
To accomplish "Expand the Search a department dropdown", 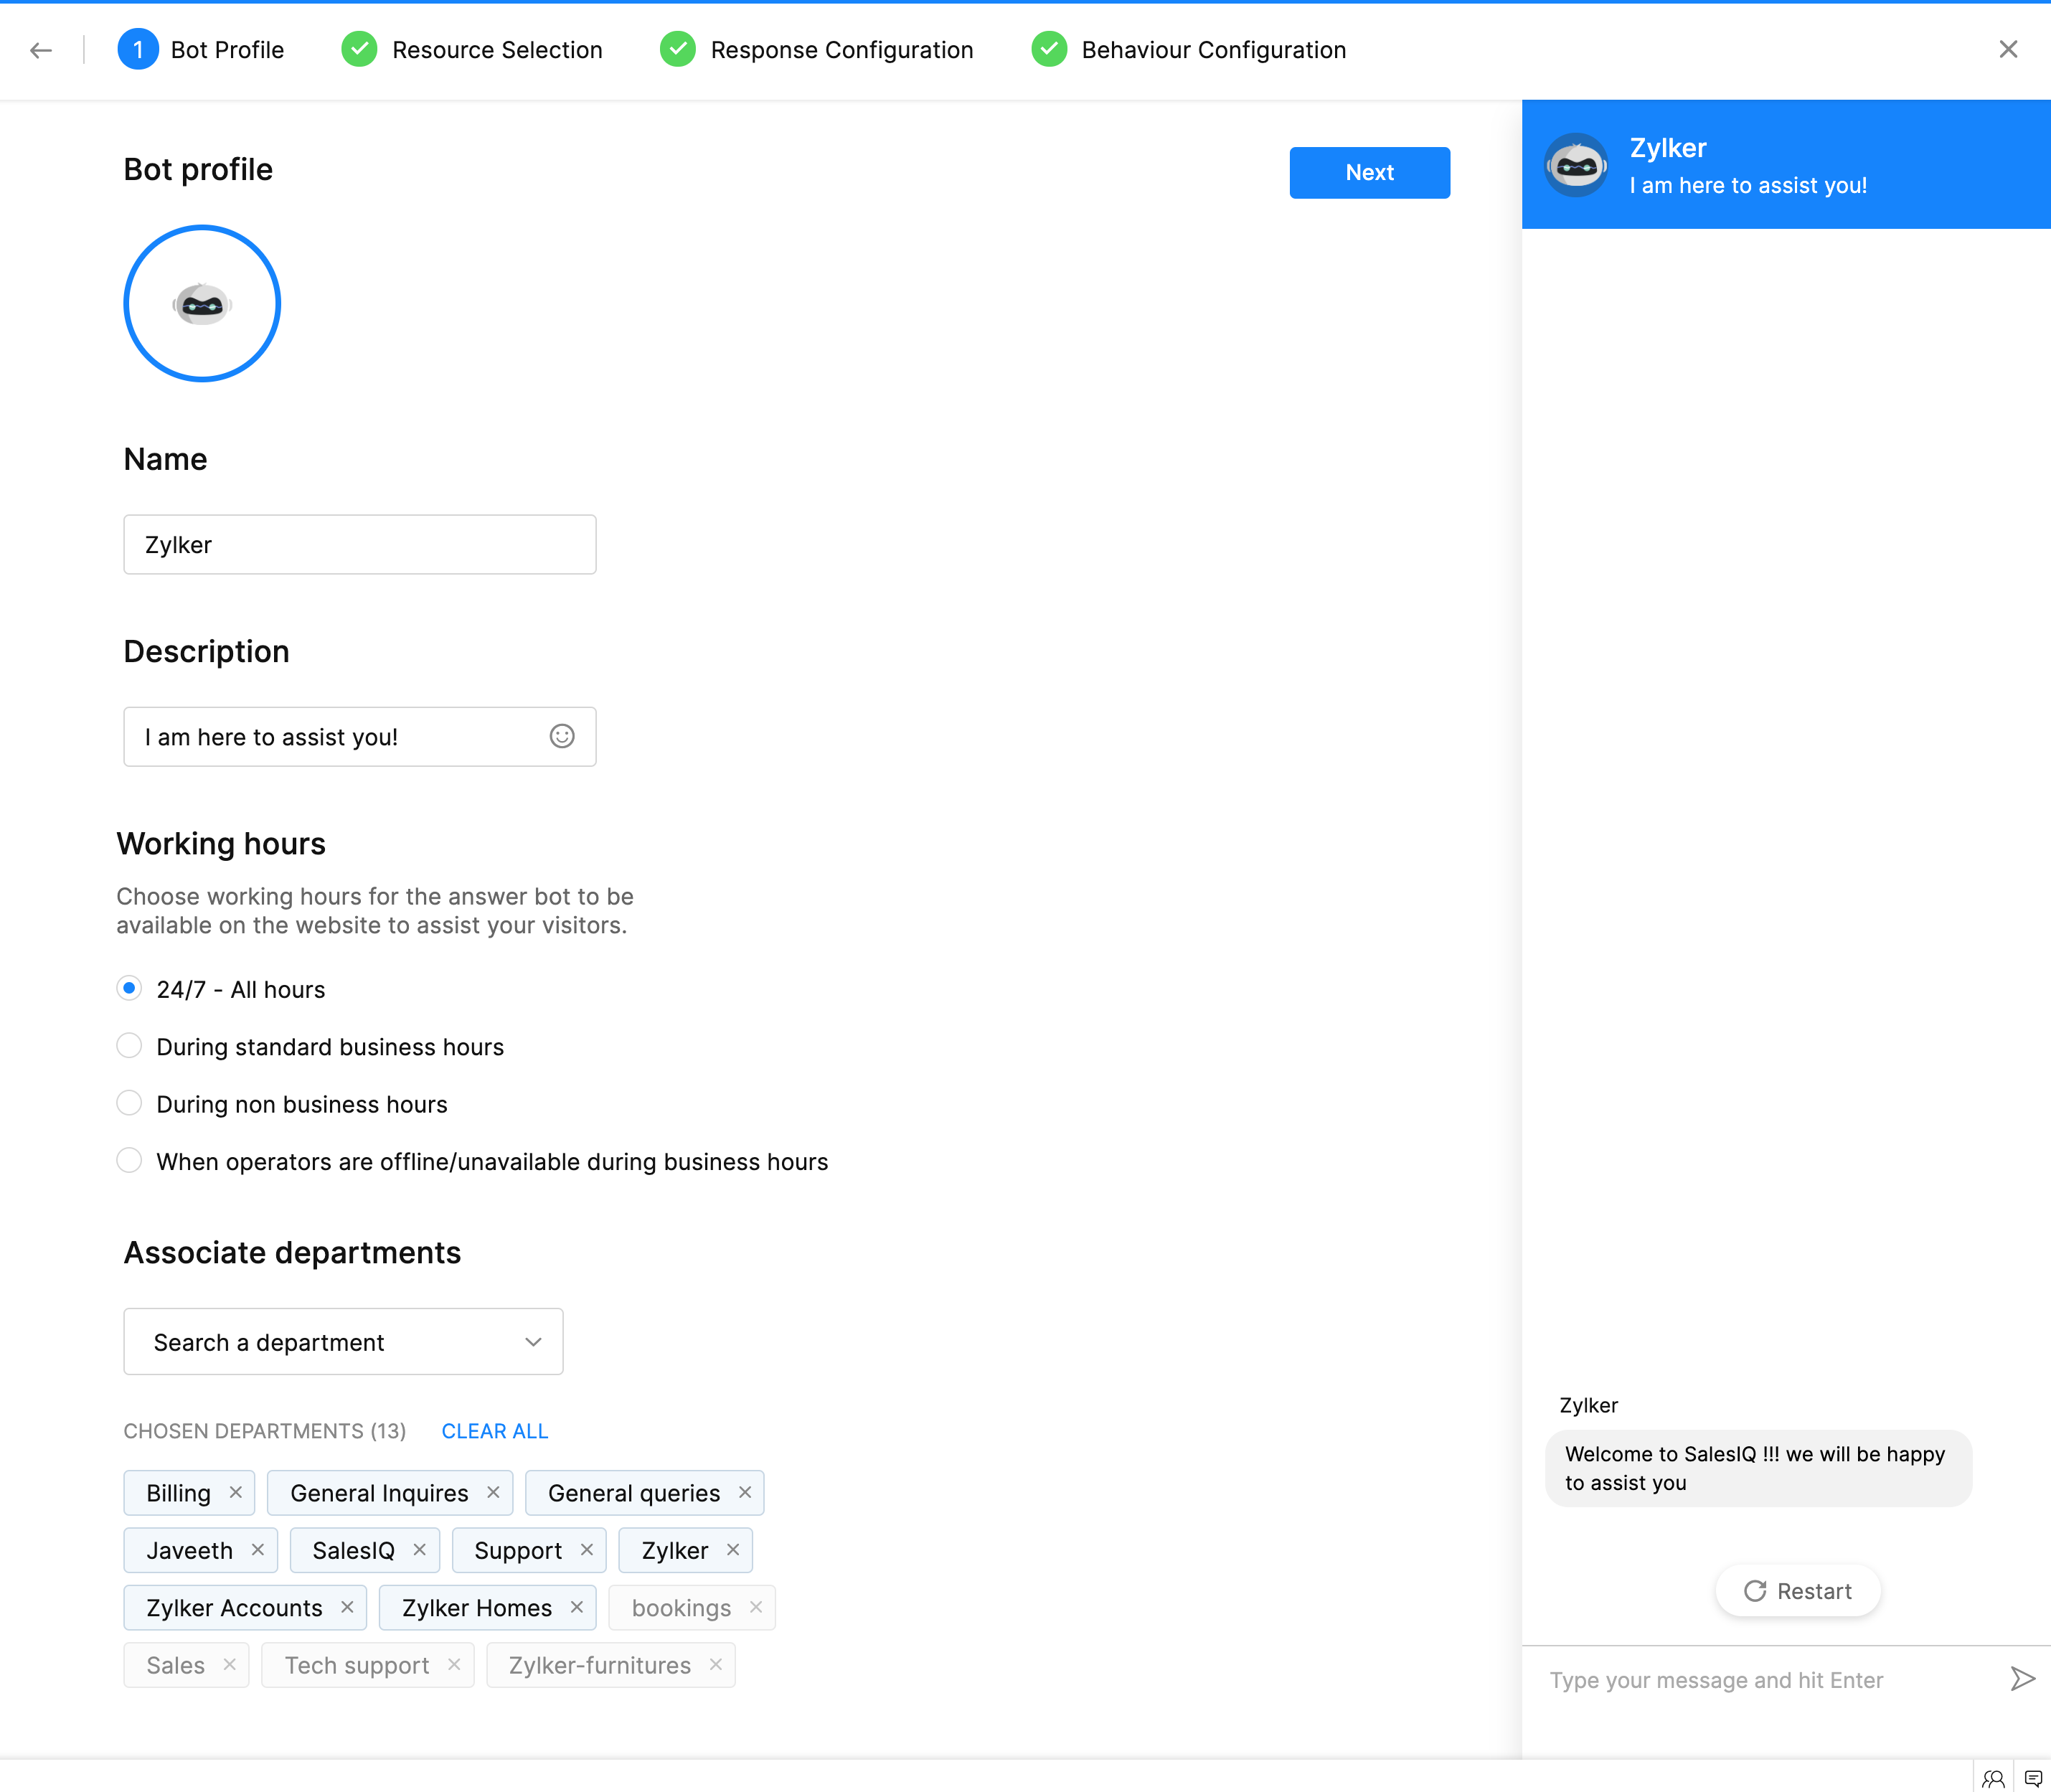I will coord(343,1341).
